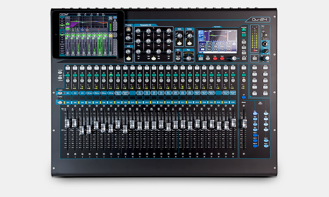Select the Grp3-4 mix key
Viewport: 329px width, 197px height.
(266, 146)
